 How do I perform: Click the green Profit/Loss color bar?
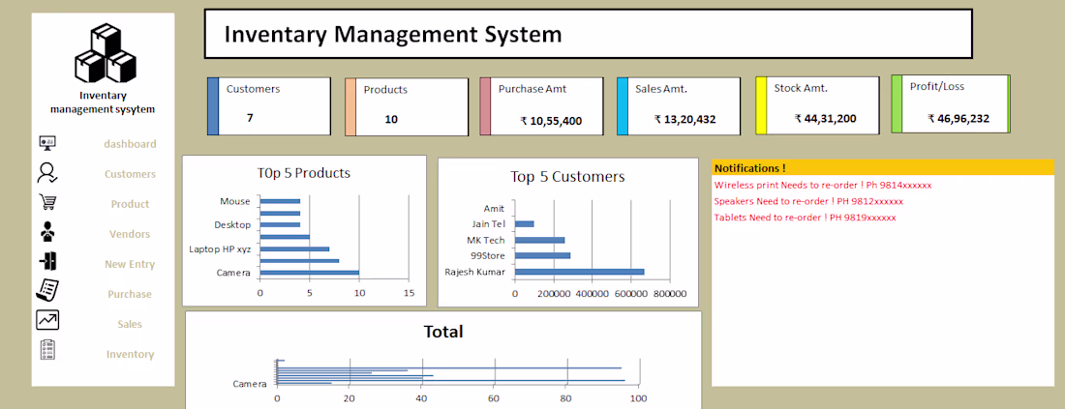(897, 103)
